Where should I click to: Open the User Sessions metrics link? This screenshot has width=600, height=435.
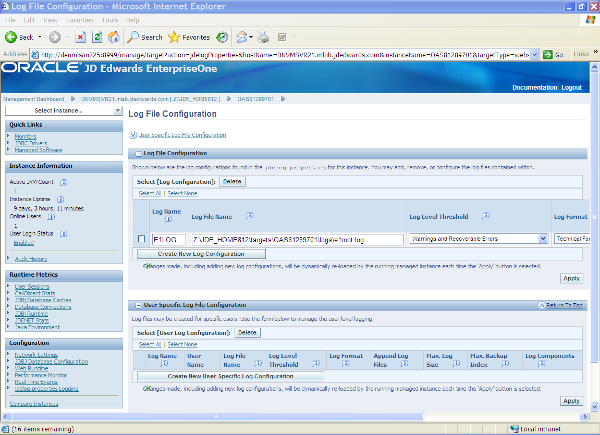click(32, 287)
